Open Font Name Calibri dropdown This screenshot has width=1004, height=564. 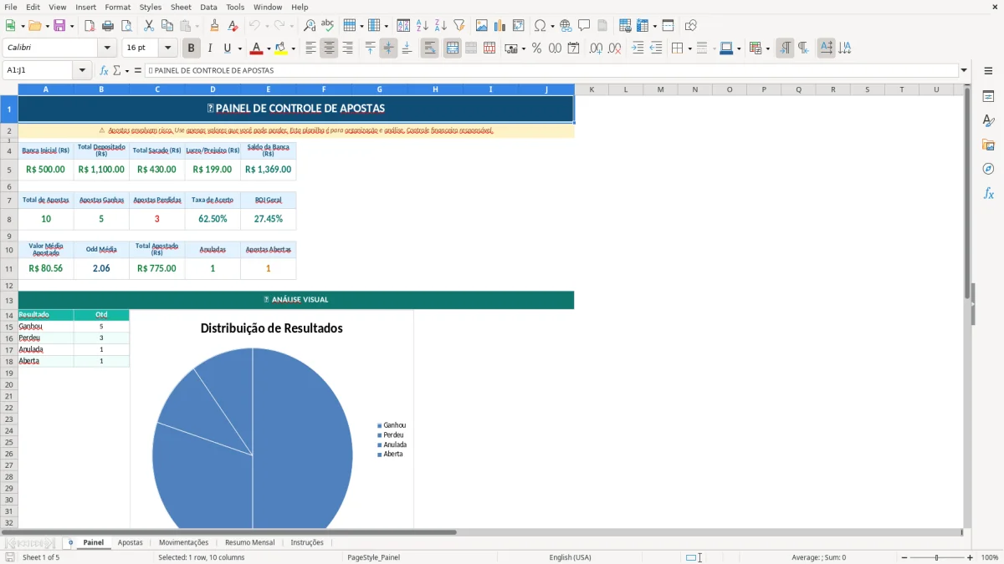[x=107, y=48]
